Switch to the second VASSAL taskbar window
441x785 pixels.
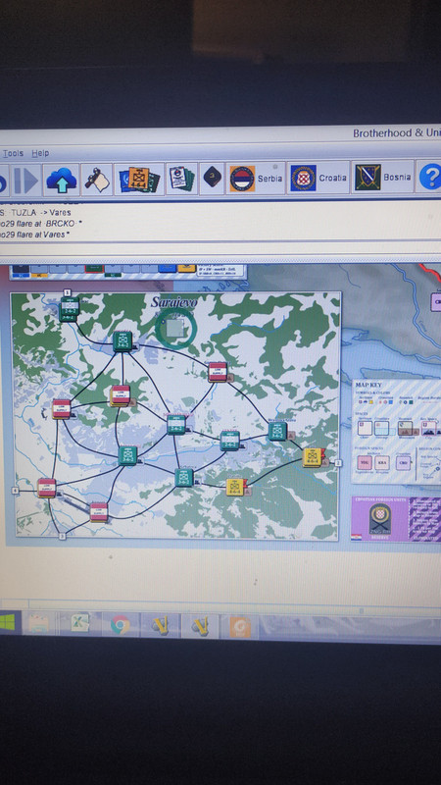click(x=200, y=626)
